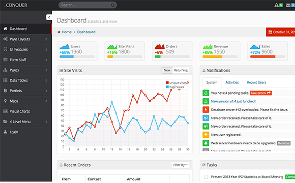The height and width of the screenshot is (183, 295).
Task: Click the Home breadcrumb link
Action: tap(67, 32)
